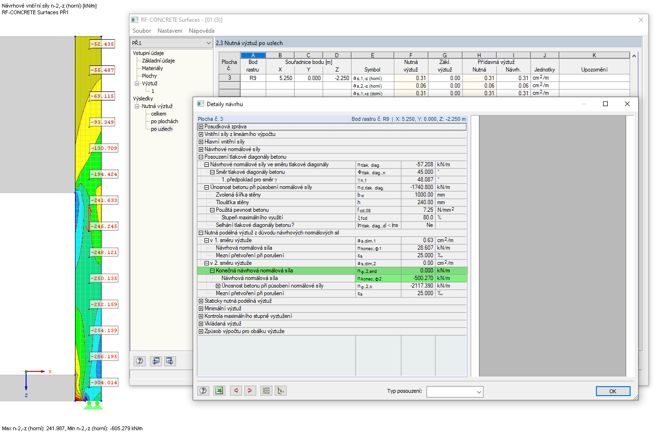The width and height of the screenshot is (660, 434).
Task: Close the Detaily návrhu dialog
Action: tap(627, 104)
